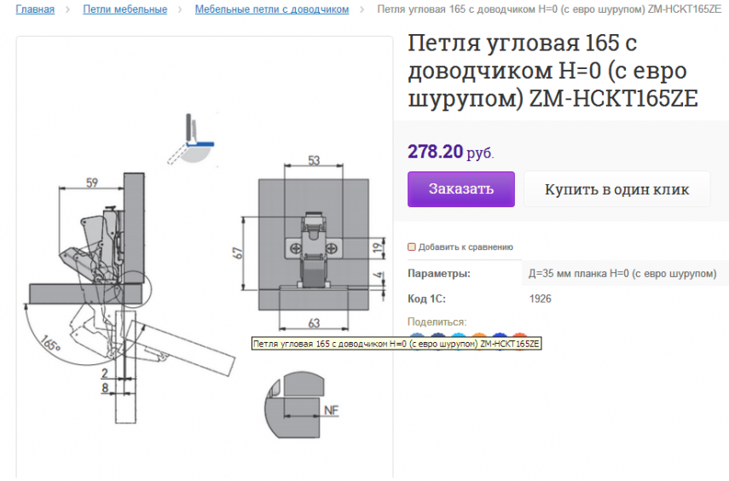This screenshot has height=481, width=729.
Task: Open Мебельные петли с доводчиком breadcrumb
Action: (x=271, y=9)
